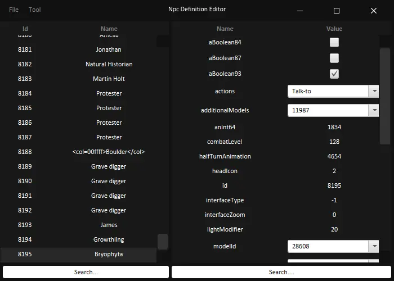Open the File menu
This screenshot has width=394, height=281.
(x=14, y=10)
